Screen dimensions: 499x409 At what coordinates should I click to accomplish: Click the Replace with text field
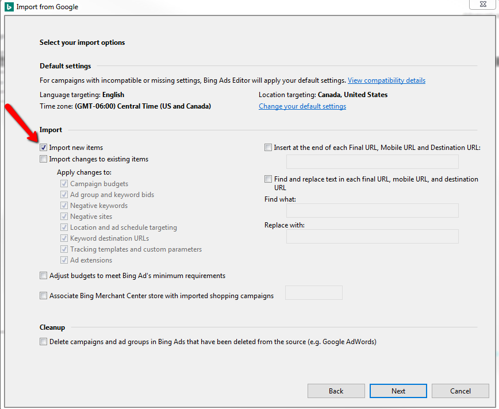coord(373,236)
